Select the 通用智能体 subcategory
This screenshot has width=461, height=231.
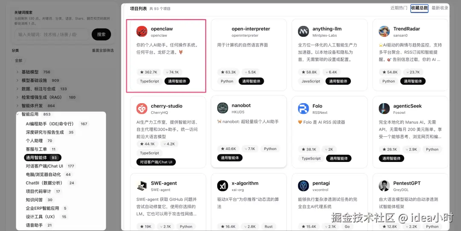43,158
